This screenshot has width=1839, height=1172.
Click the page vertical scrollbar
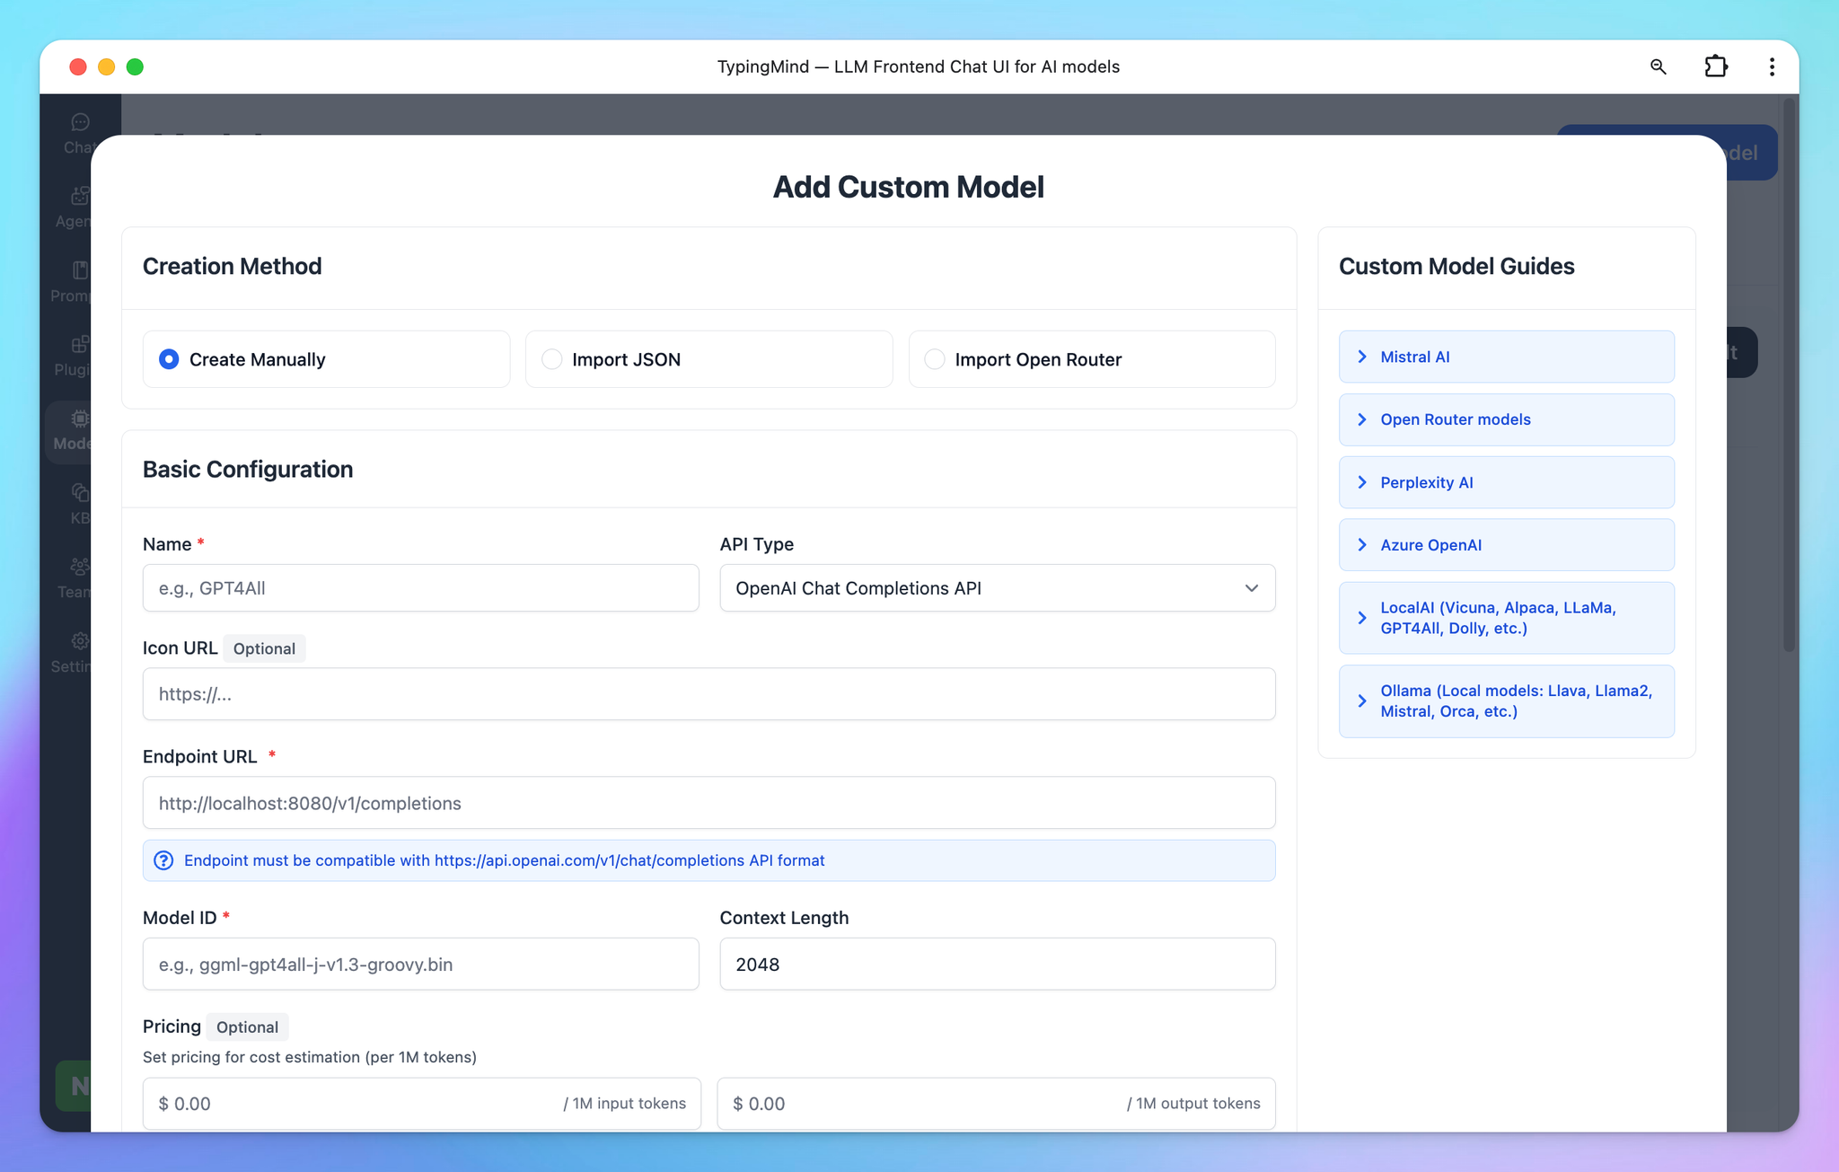[x=1788, y=377]
